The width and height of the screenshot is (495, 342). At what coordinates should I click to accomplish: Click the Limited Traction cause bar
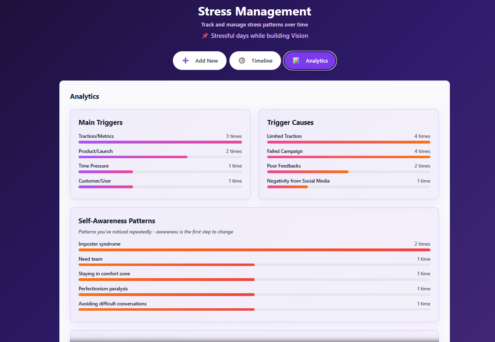(349, 142)
